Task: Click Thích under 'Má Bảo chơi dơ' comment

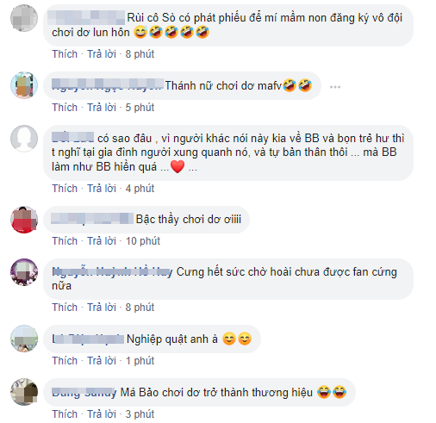Action: (65, 414)
